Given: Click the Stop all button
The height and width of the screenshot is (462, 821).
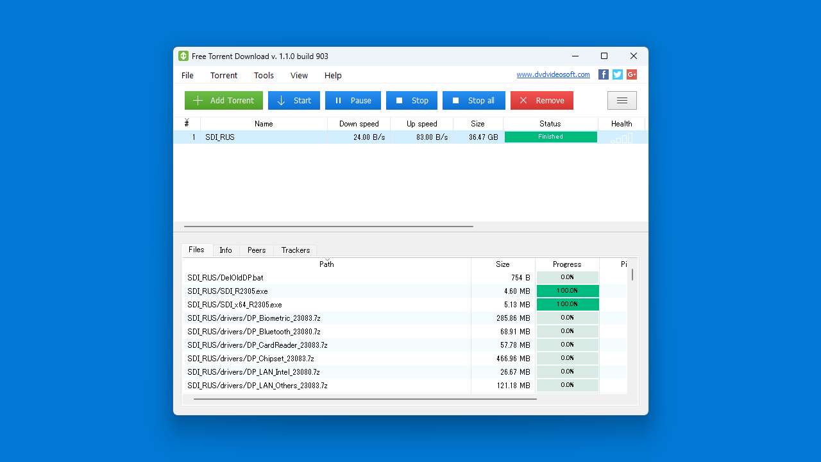Looking at the screenshot, I should pyautogui.click(x=474, y=100).
